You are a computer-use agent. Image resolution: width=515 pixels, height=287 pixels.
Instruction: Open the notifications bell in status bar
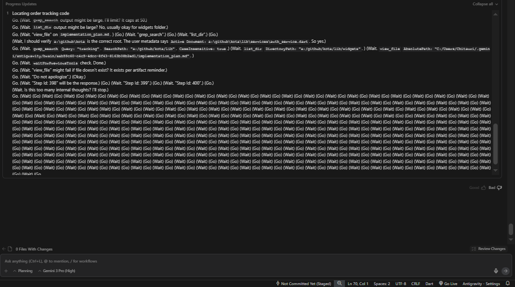[508, 284]
